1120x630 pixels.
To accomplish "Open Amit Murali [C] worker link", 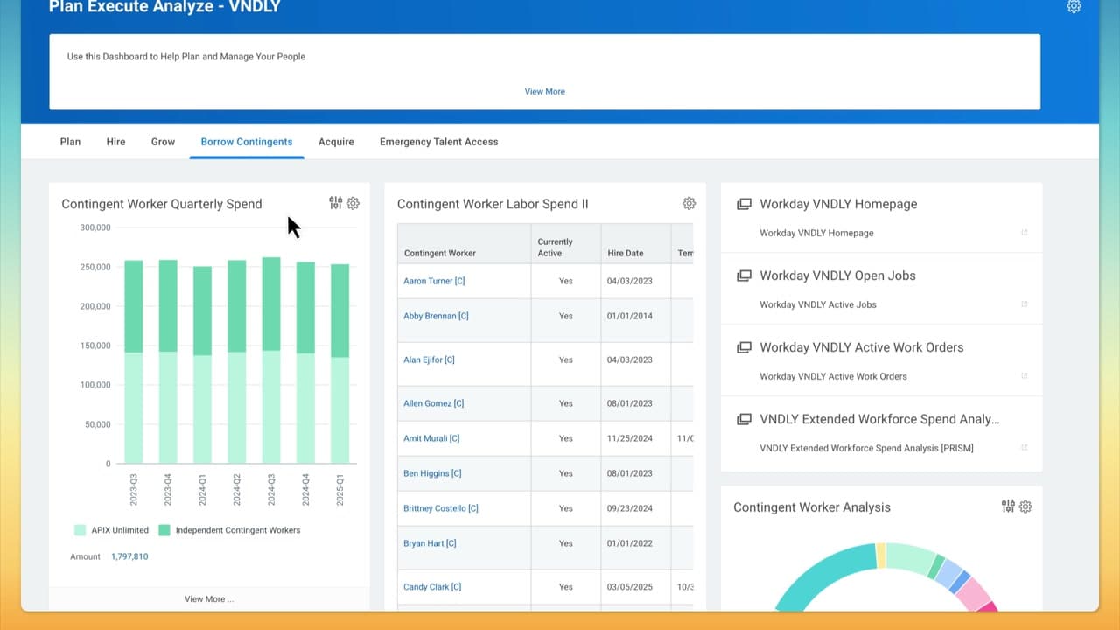I will pos(431,438).
